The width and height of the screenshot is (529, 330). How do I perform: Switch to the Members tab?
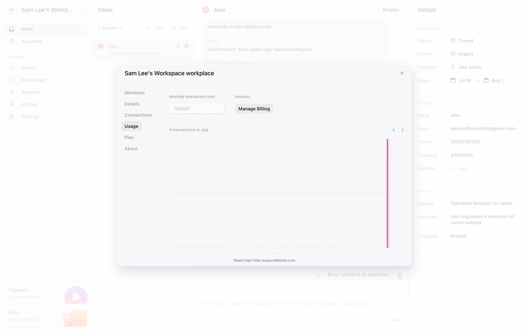coord(134,93)
